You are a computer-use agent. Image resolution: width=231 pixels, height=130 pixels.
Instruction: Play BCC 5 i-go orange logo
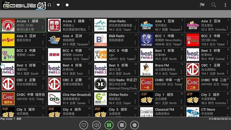(x=100, y=55)
